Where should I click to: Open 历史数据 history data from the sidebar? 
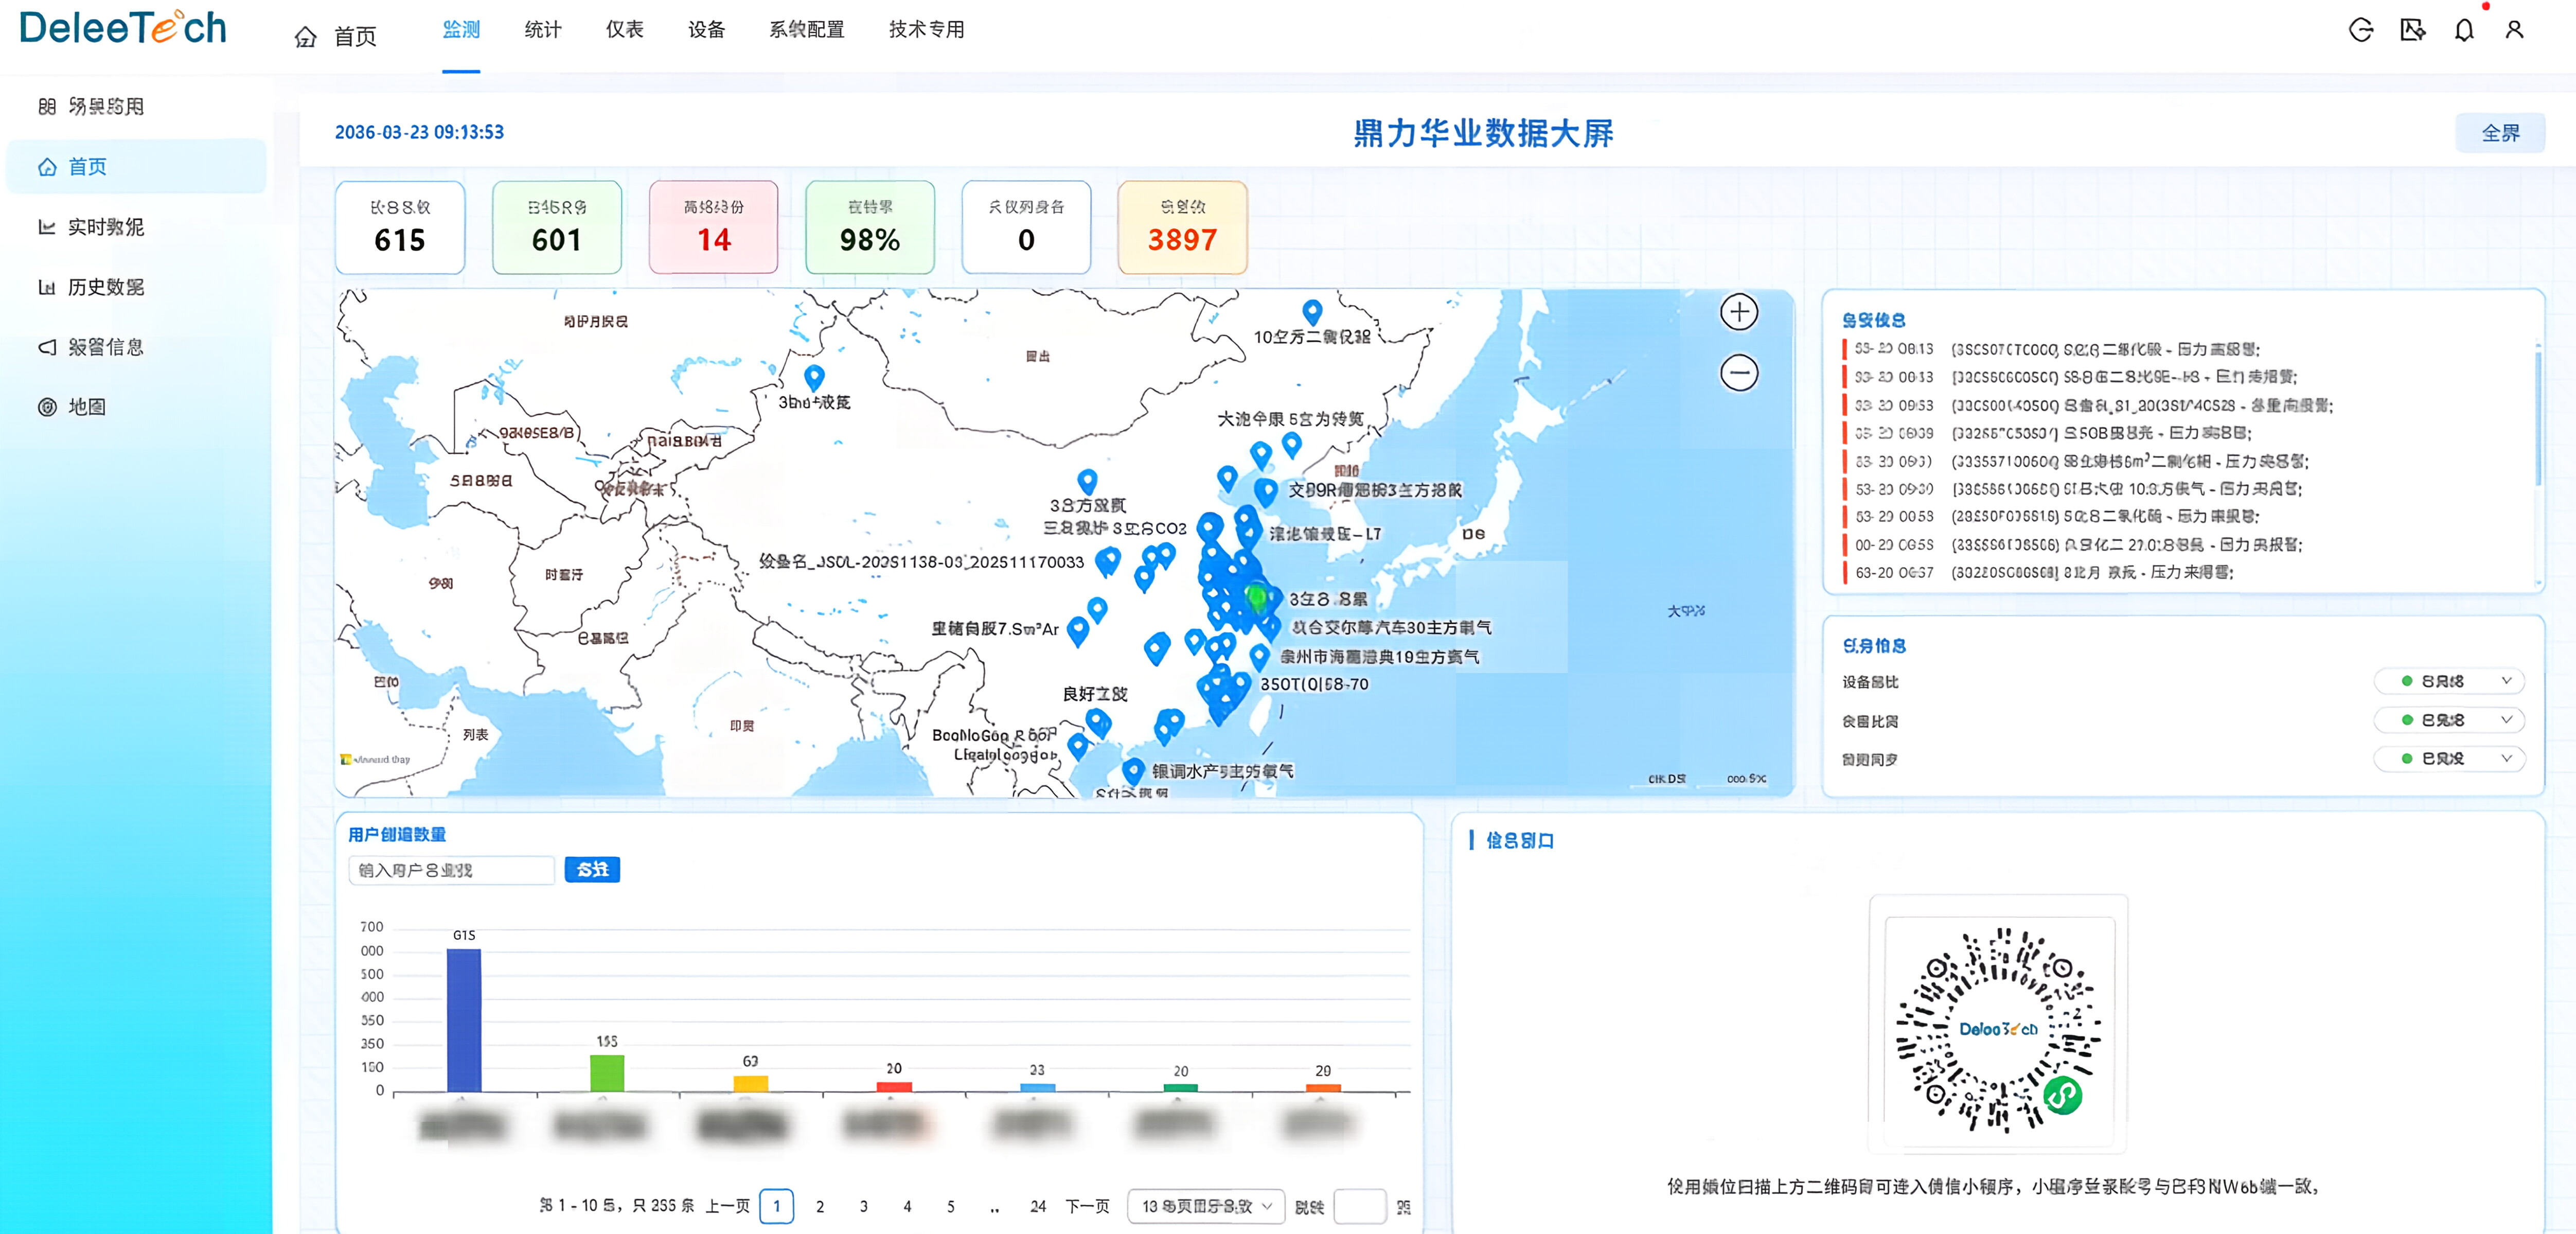[47, 287]
